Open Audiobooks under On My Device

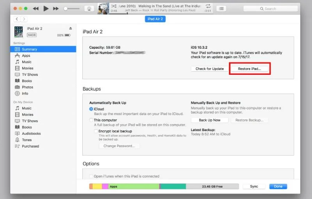[x=43, y=134]
